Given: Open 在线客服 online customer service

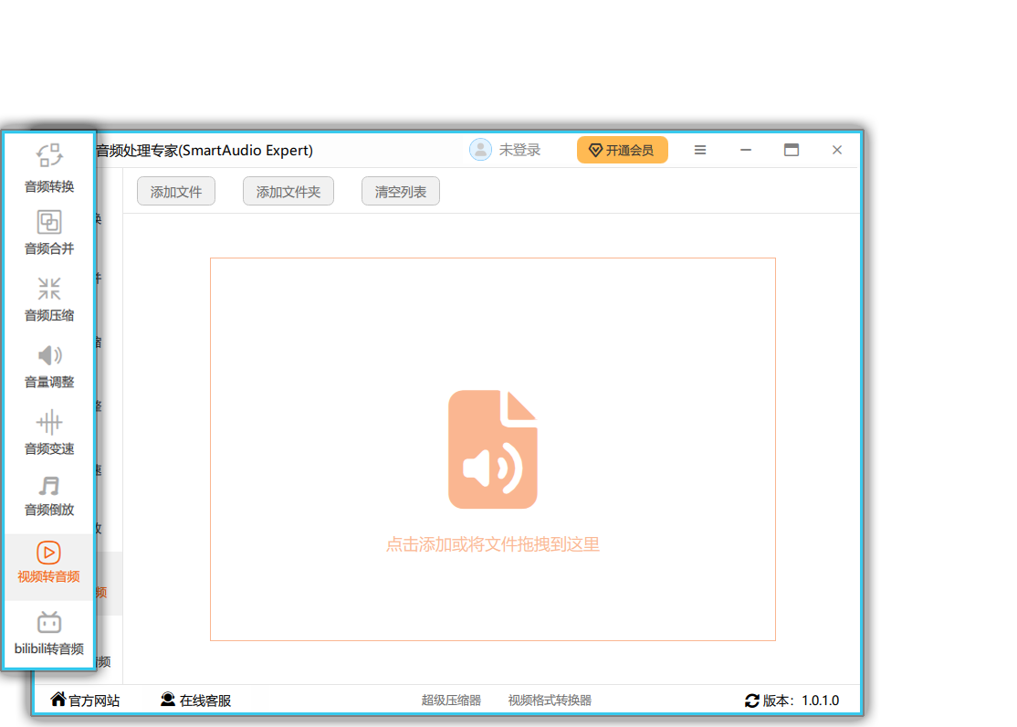Looking at the screenshot, I should (x=196, y=701).
